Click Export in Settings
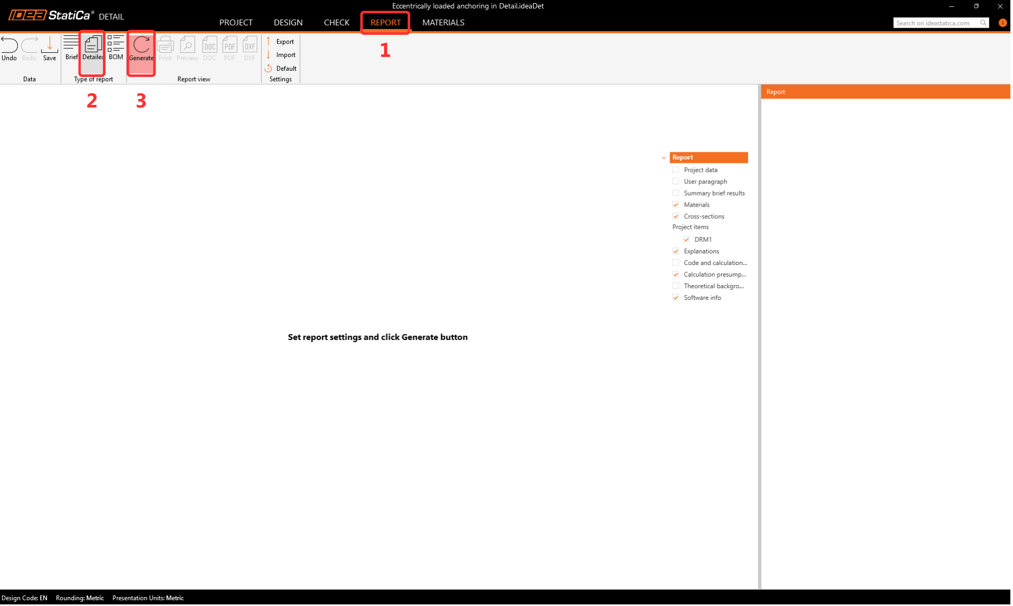1013x606 pixels. (284, 42)
